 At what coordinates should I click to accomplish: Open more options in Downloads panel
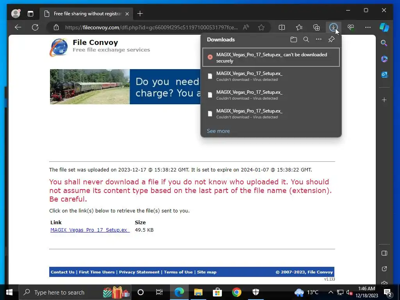[319, 39]
